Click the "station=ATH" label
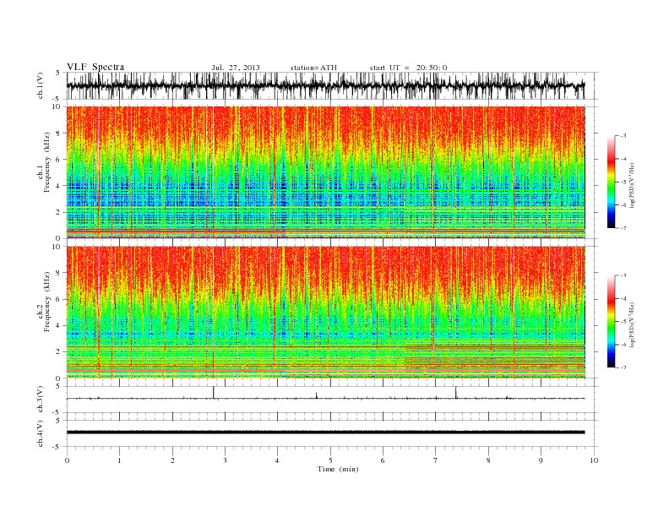Viewport: 669px width, 517px height. tap(313, 68)
